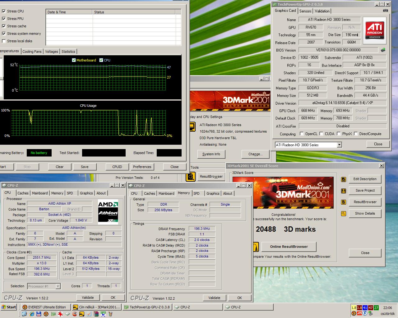Click the Online ResultBrowser button
This screenshot has width=398, height=318.
[x=289, y=247]
